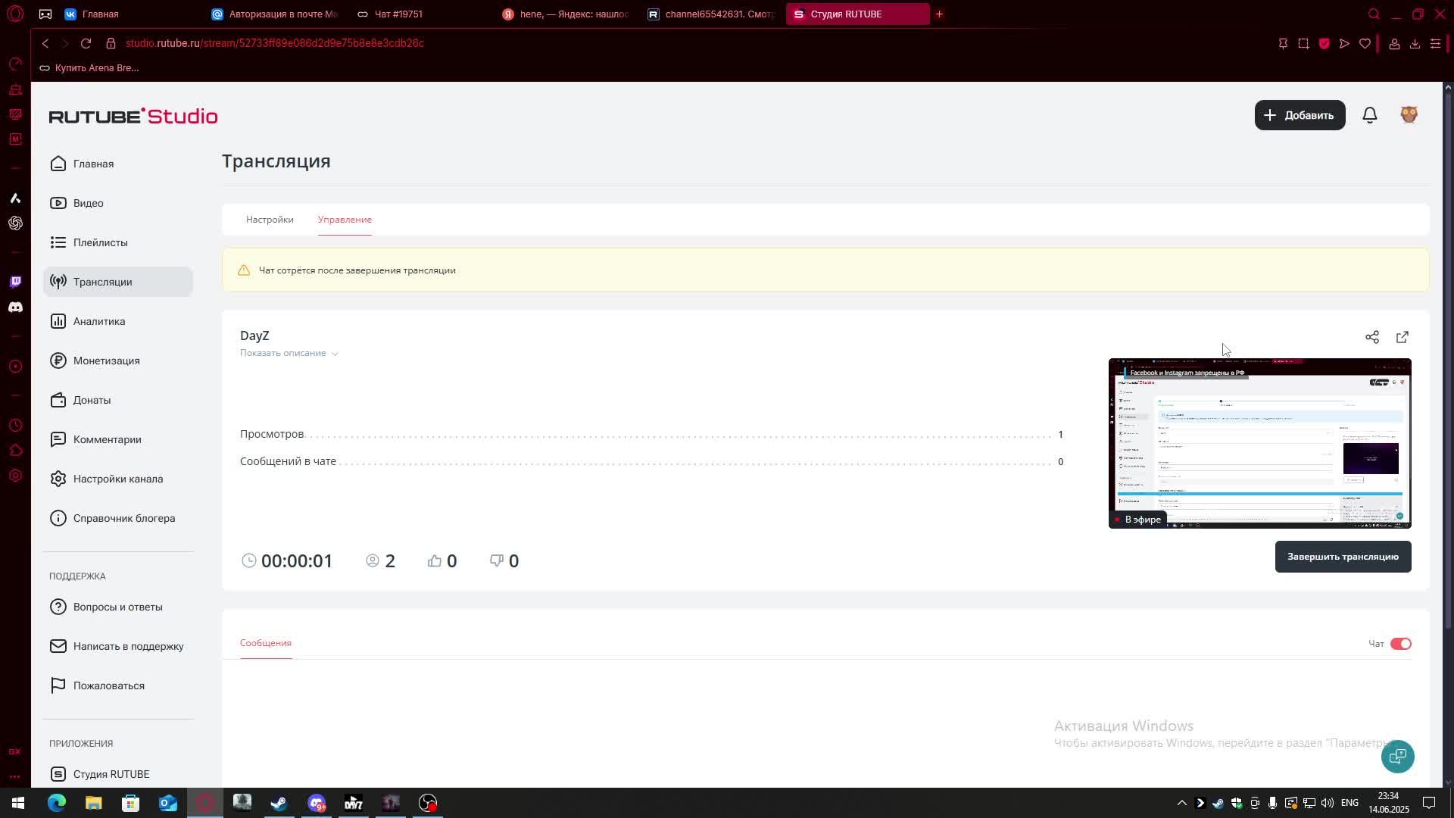The width and height of the screenshot is (1454, 818).
Task: Open the browser search tabs icon
Action: [1374, 14]
